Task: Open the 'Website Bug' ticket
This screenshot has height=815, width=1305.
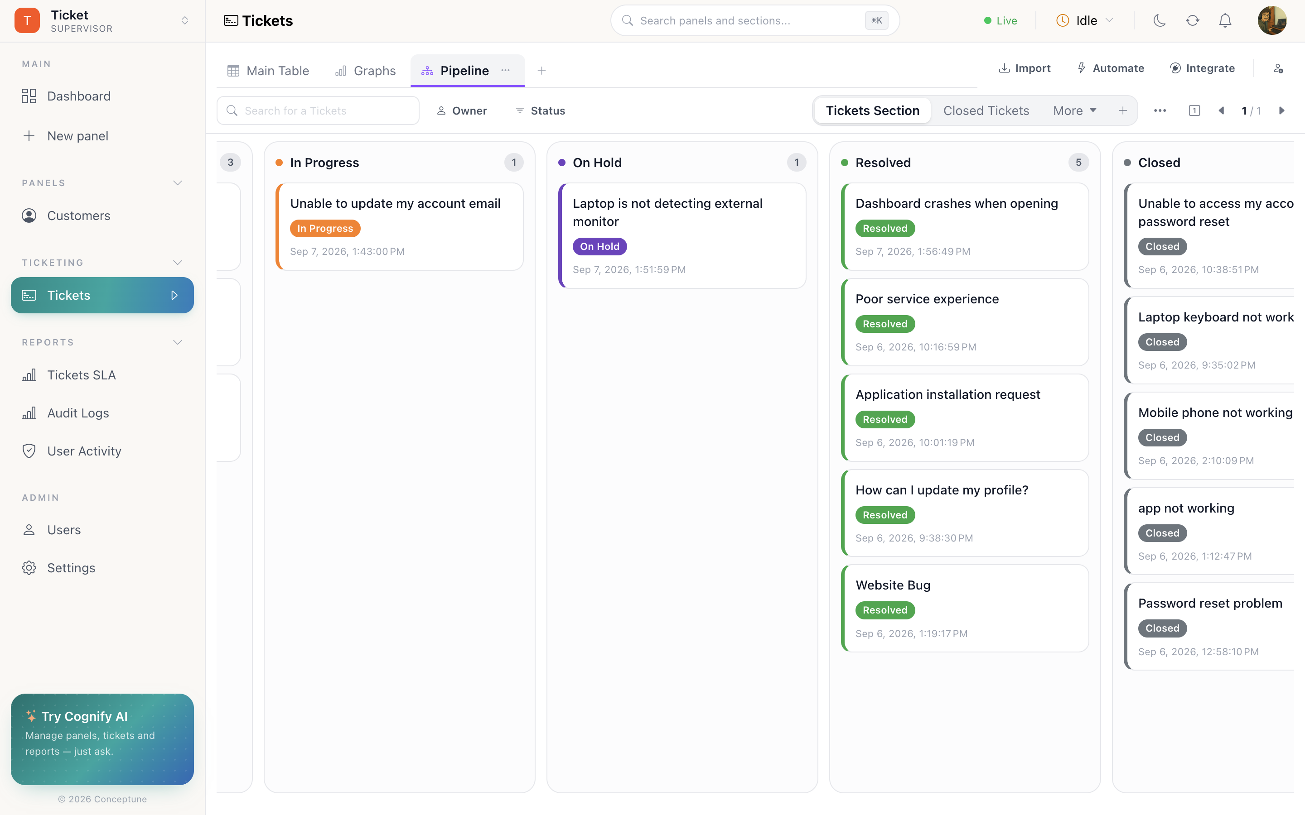Action: 965,609
